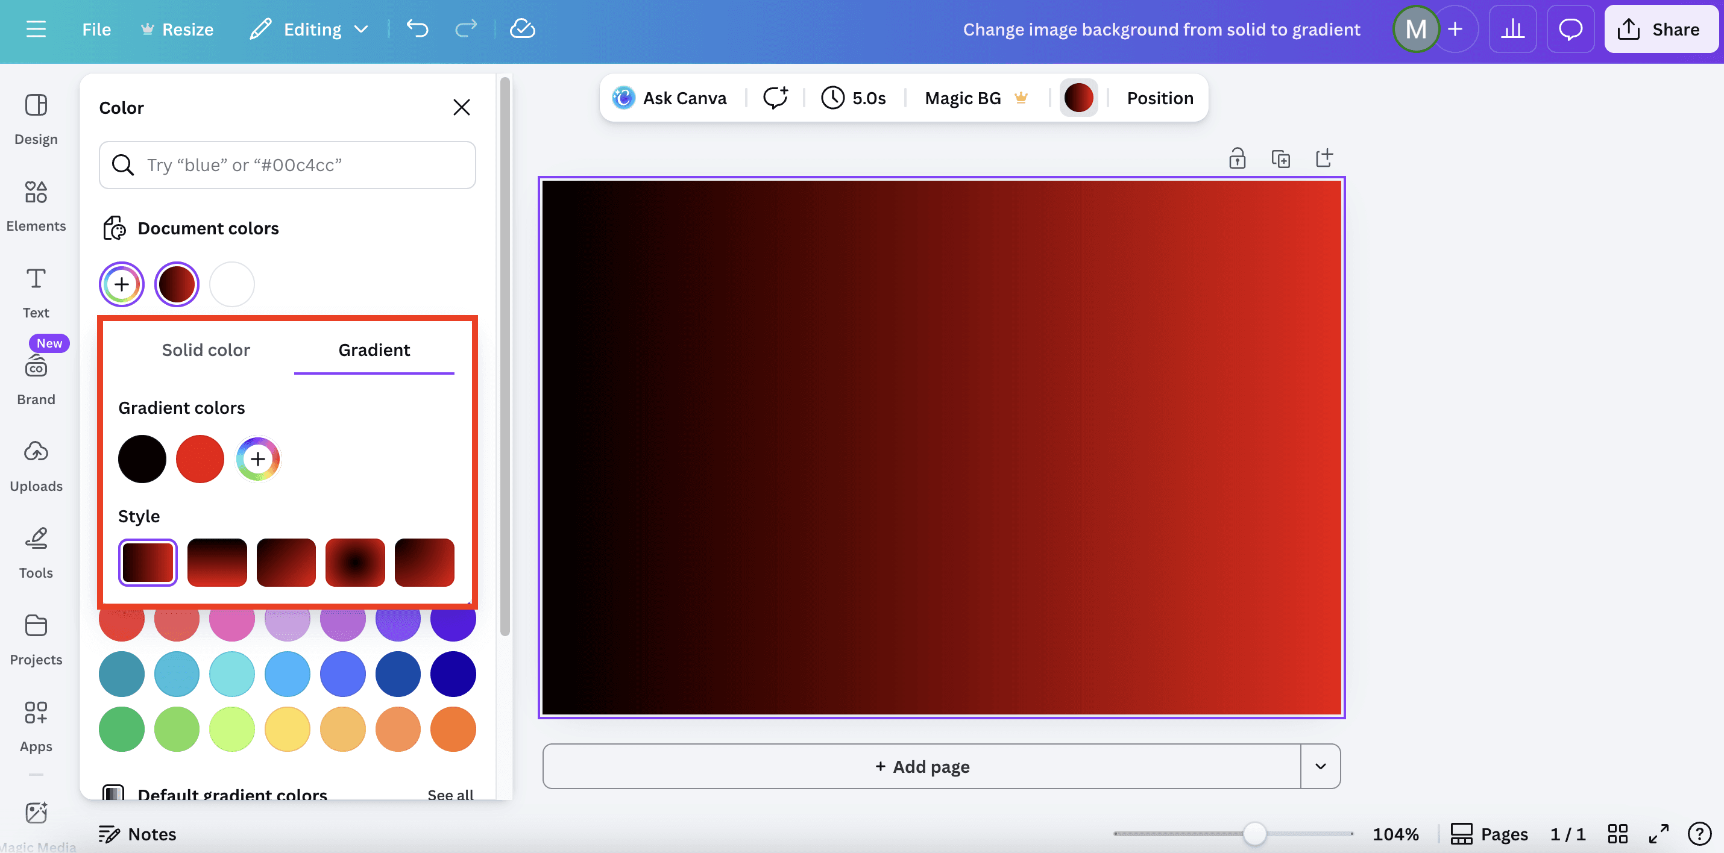The image size is (1724, 853).
Task: Open the Elements sidebar panel
Action: click(36, 206)
